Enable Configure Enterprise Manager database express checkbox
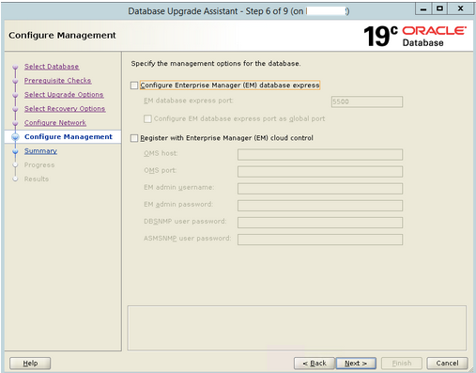Image resolution: width=476 pixels, height=373 pixels. pyautogui.click(x=134, y=85)
